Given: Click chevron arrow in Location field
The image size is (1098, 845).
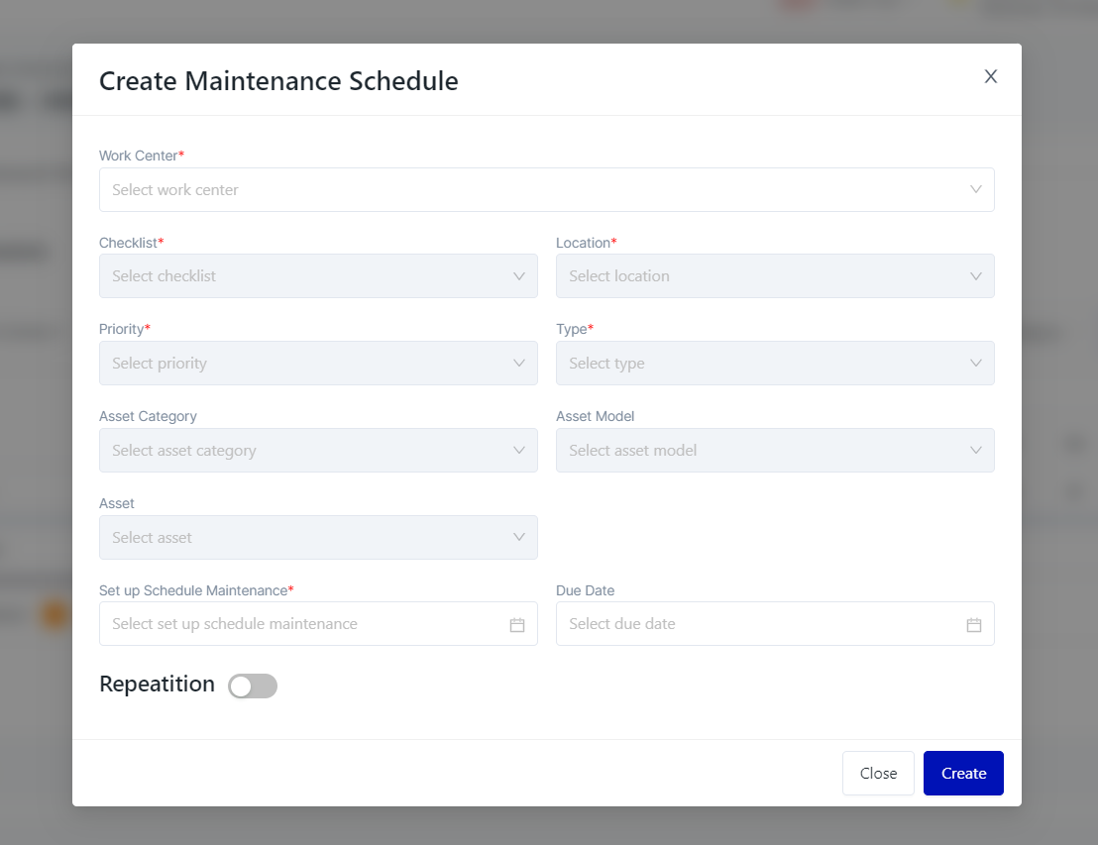Looking at the screenshot, I should pos(975,276).
